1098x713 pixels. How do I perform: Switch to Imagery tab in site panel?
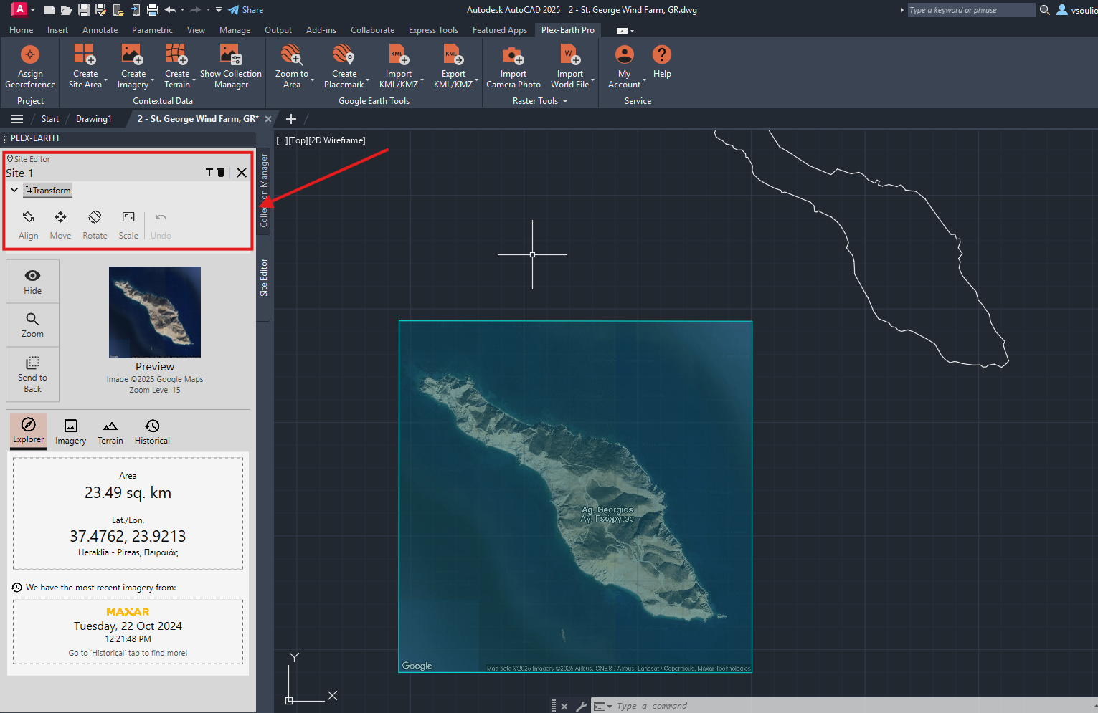70,432
